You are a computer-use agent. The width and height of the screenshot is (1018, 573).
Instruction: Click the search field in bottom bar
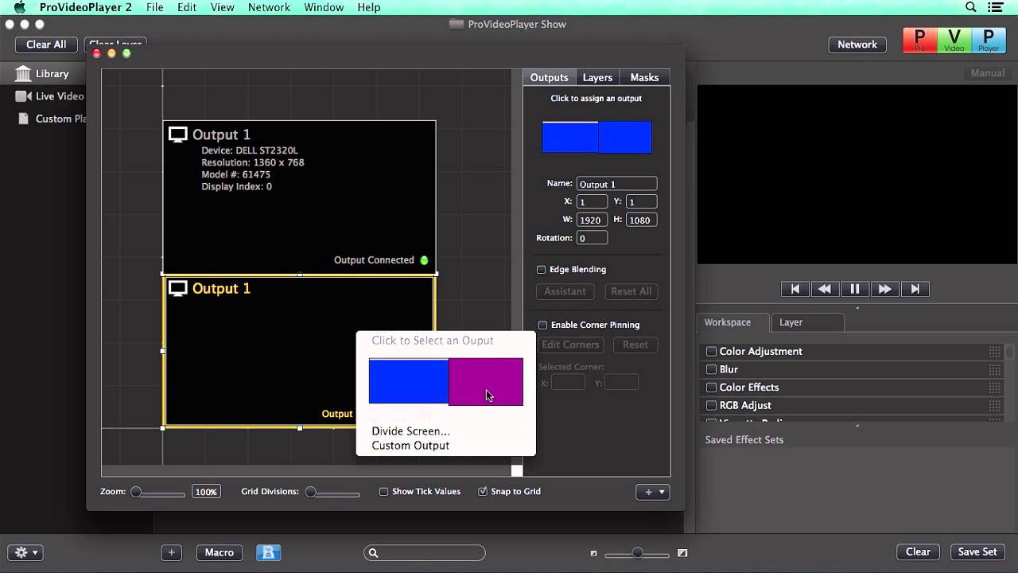point(425,553)
